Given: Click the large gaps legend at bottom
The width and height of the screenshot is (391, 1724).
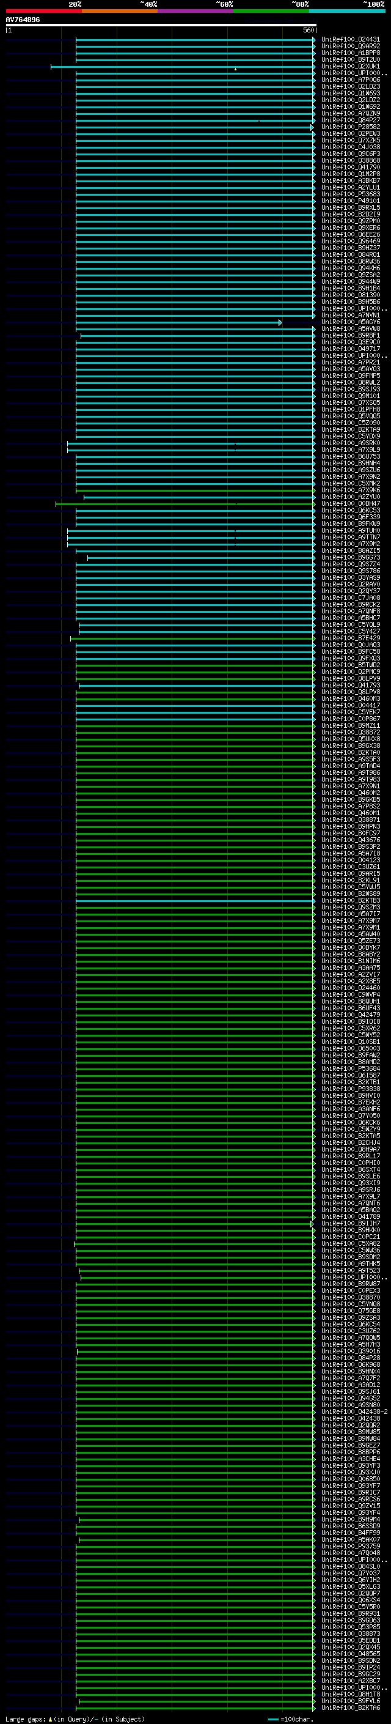Looking at the screenshot, I should pyautogui.click(x=75, y=1719).
